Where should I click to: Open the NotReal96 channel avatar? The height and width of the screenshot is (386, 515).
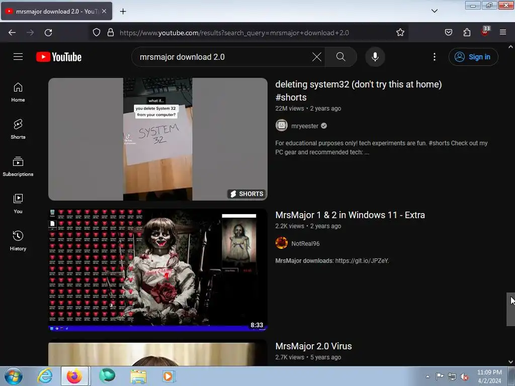[x=282, y=243]
